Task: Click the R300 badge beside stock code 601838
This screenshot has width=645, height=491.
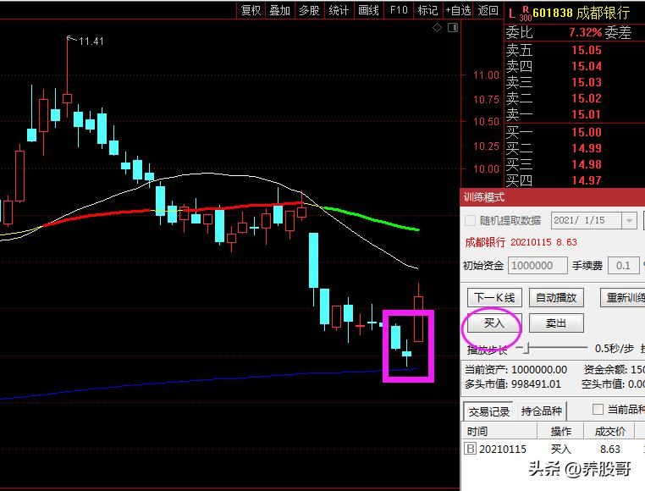Action: (524, 12)
